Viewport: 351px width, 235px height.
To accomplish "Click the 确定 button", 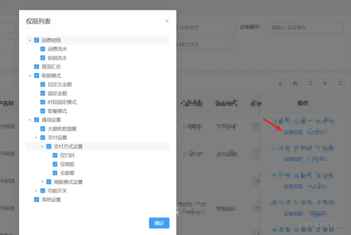I will [159, 223].
